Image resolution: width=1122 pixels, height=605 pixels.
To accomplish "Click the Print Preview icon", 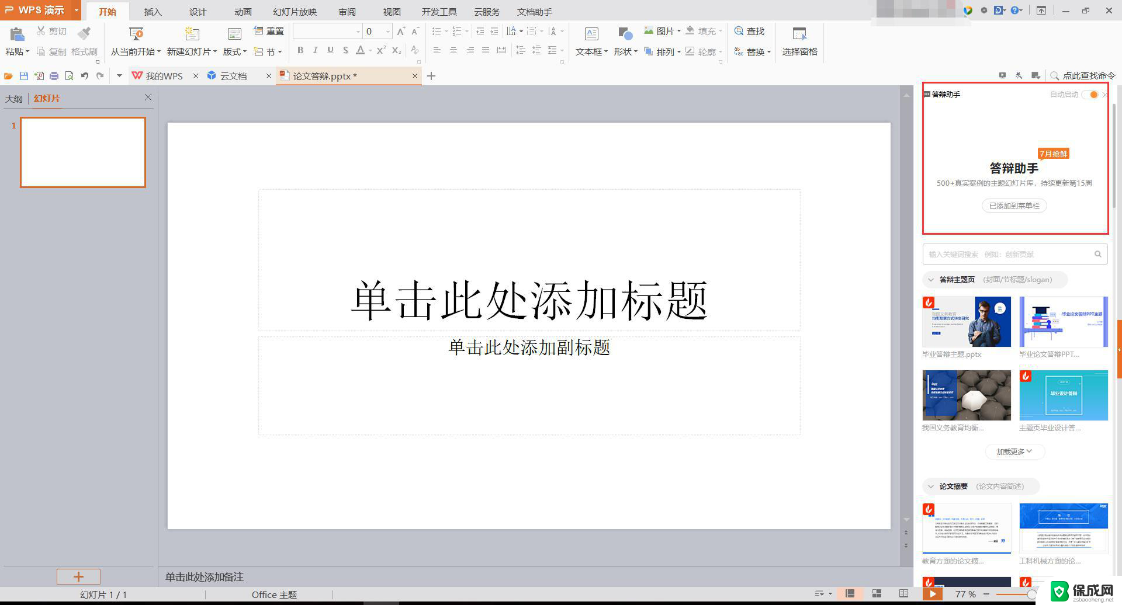I will (x=70, y=76).
